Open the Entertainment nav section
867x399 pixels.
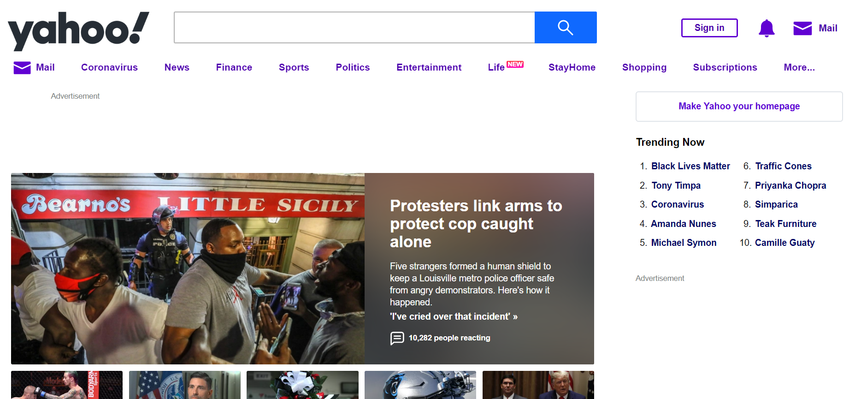429,67
